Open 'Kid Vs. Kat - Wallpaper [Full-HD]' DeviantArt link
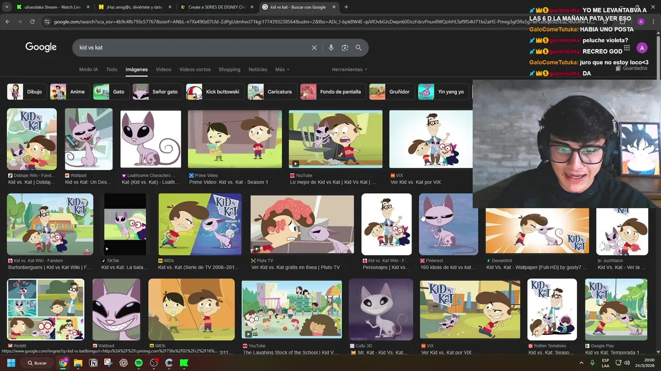This screenshot has height=371, width=661. [x=537, y=267]
